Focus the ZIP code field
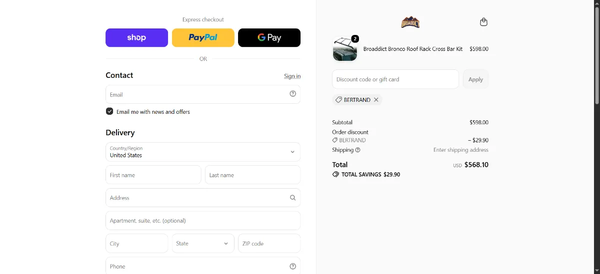600x274 pixels. pyautogui.click(x=269, y=244)
